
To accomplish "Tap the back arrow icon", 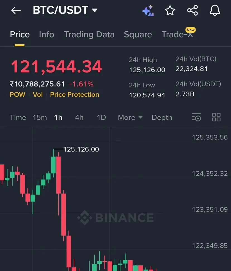I will click(16, 11).
